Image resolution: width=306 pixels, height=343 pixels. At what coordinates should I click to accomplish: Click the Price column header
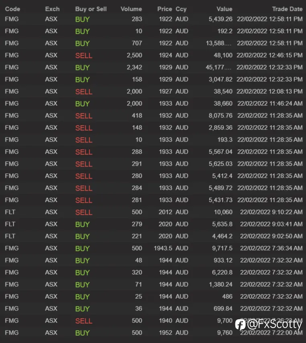165,9
